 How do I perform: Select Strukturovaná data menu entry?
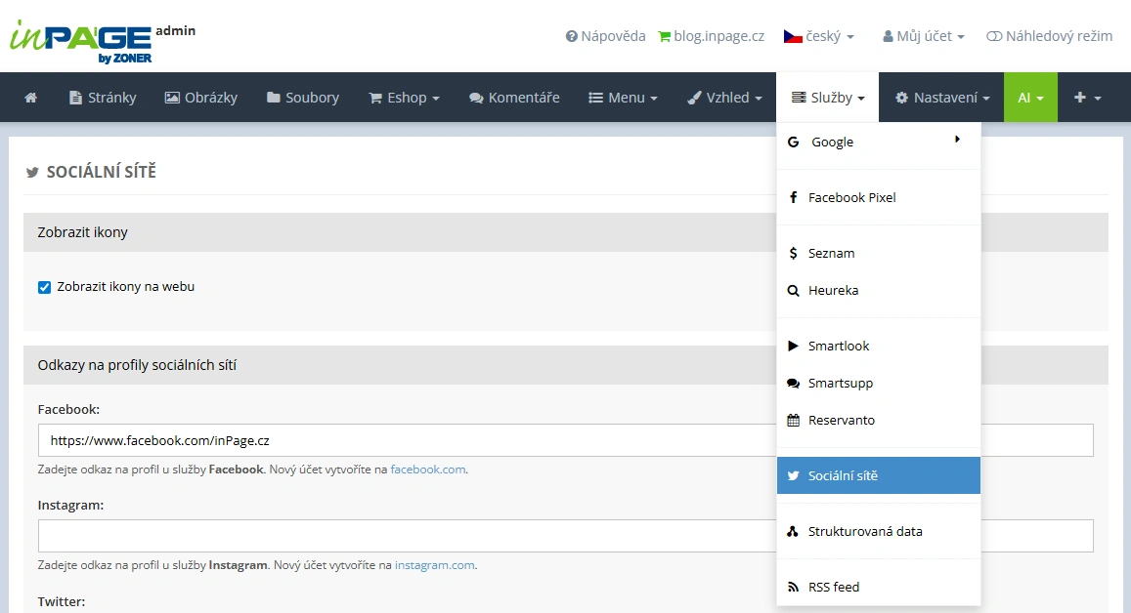[864, 531]
